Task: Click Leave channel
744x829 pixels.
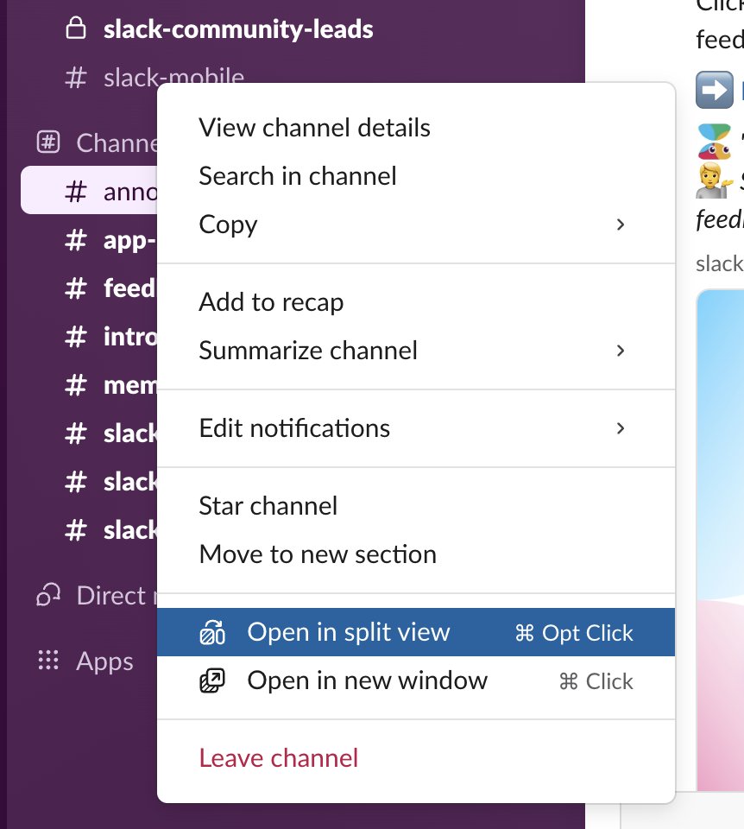Action: [416, 758]
